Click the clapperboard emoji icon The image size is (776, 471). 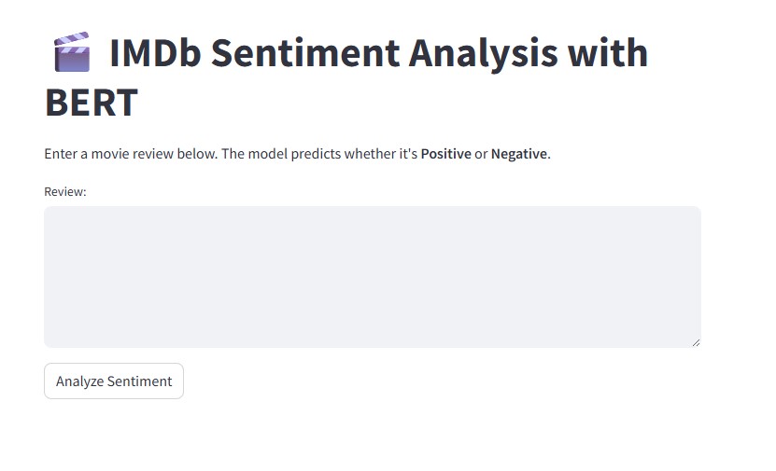coord(71,52)
